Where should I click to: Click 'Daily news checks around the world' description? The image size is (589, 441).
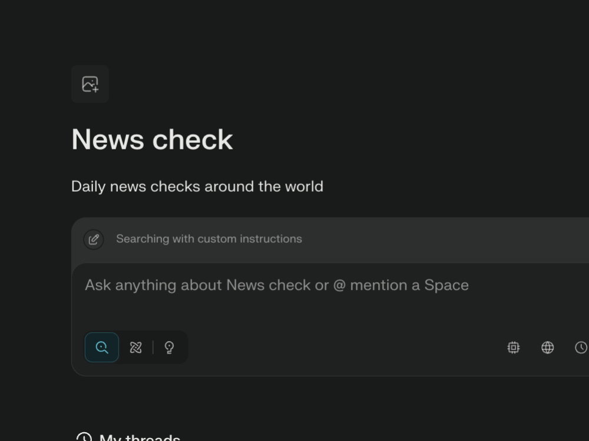(197, 186)
